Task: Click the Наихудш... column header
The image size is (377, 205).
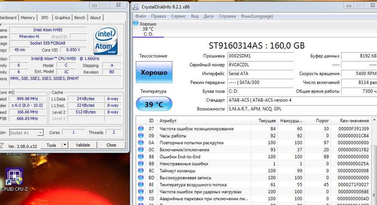Action: pyautogui.click(x=291, y=121)
